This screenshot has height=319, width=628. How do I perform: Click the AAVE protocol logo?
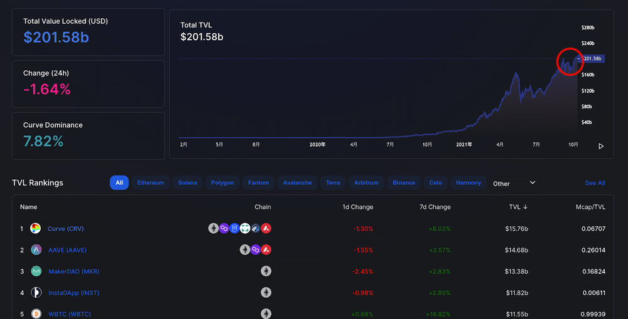coord(36,250)
